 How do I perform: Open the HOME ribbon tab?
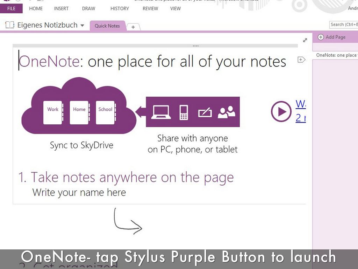pyautogui.click(x=36, y=8)
